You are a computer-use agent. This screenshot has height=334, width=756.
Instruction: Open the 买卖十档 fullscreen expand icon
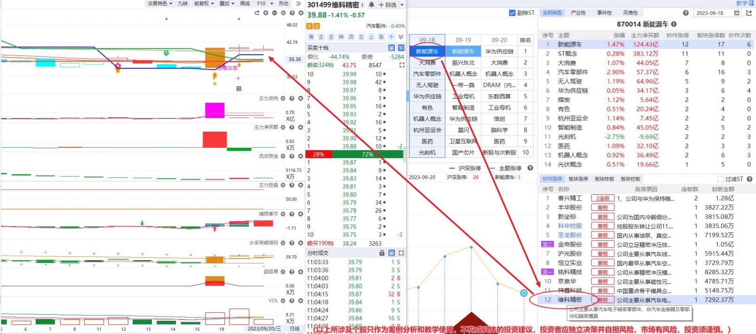(x=402, y=65)
